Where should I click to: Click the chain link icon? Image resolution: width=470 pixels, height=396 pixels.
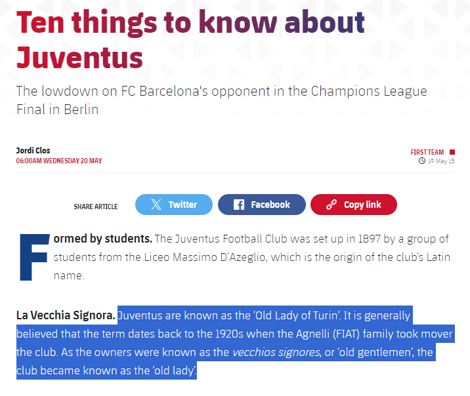coord(331,205)
